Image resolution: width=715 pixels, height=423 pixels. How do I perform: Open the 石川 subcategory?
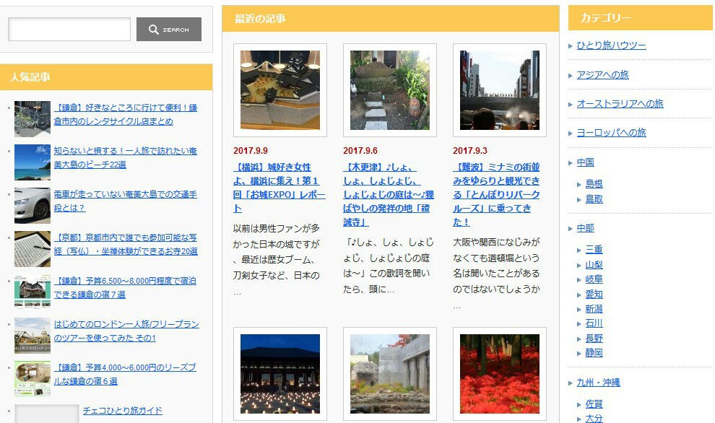(x=594, y=323)
